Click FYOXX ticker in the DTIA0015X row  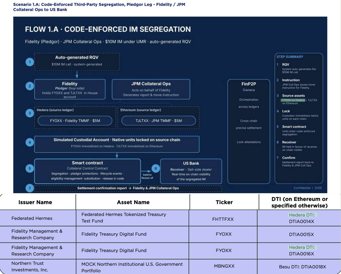pyautogui.click(x=224, y=234)
